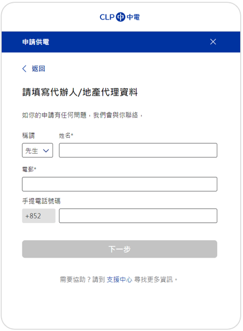Click into the 電郵 email field

pyautogui.click(x=120, y=184)
